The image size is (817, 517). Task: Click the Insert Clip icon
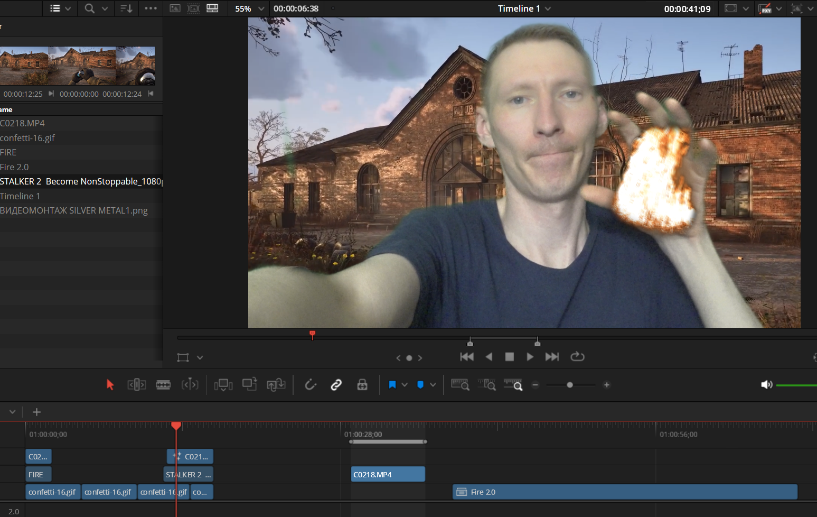tap(223, 385)
